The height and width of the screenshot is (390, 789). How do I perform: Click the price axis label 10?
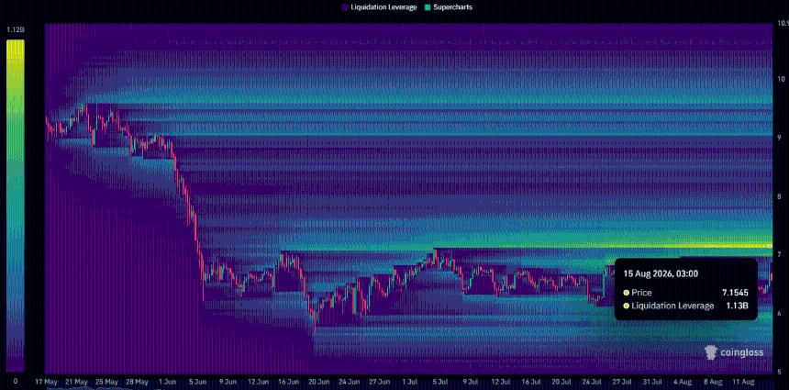tap(781, 79)
